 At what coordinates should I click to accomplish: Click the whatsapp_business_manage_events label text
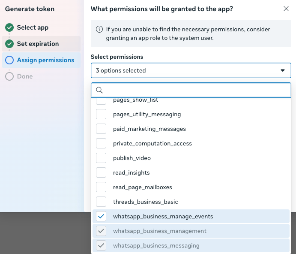[163, 216]
